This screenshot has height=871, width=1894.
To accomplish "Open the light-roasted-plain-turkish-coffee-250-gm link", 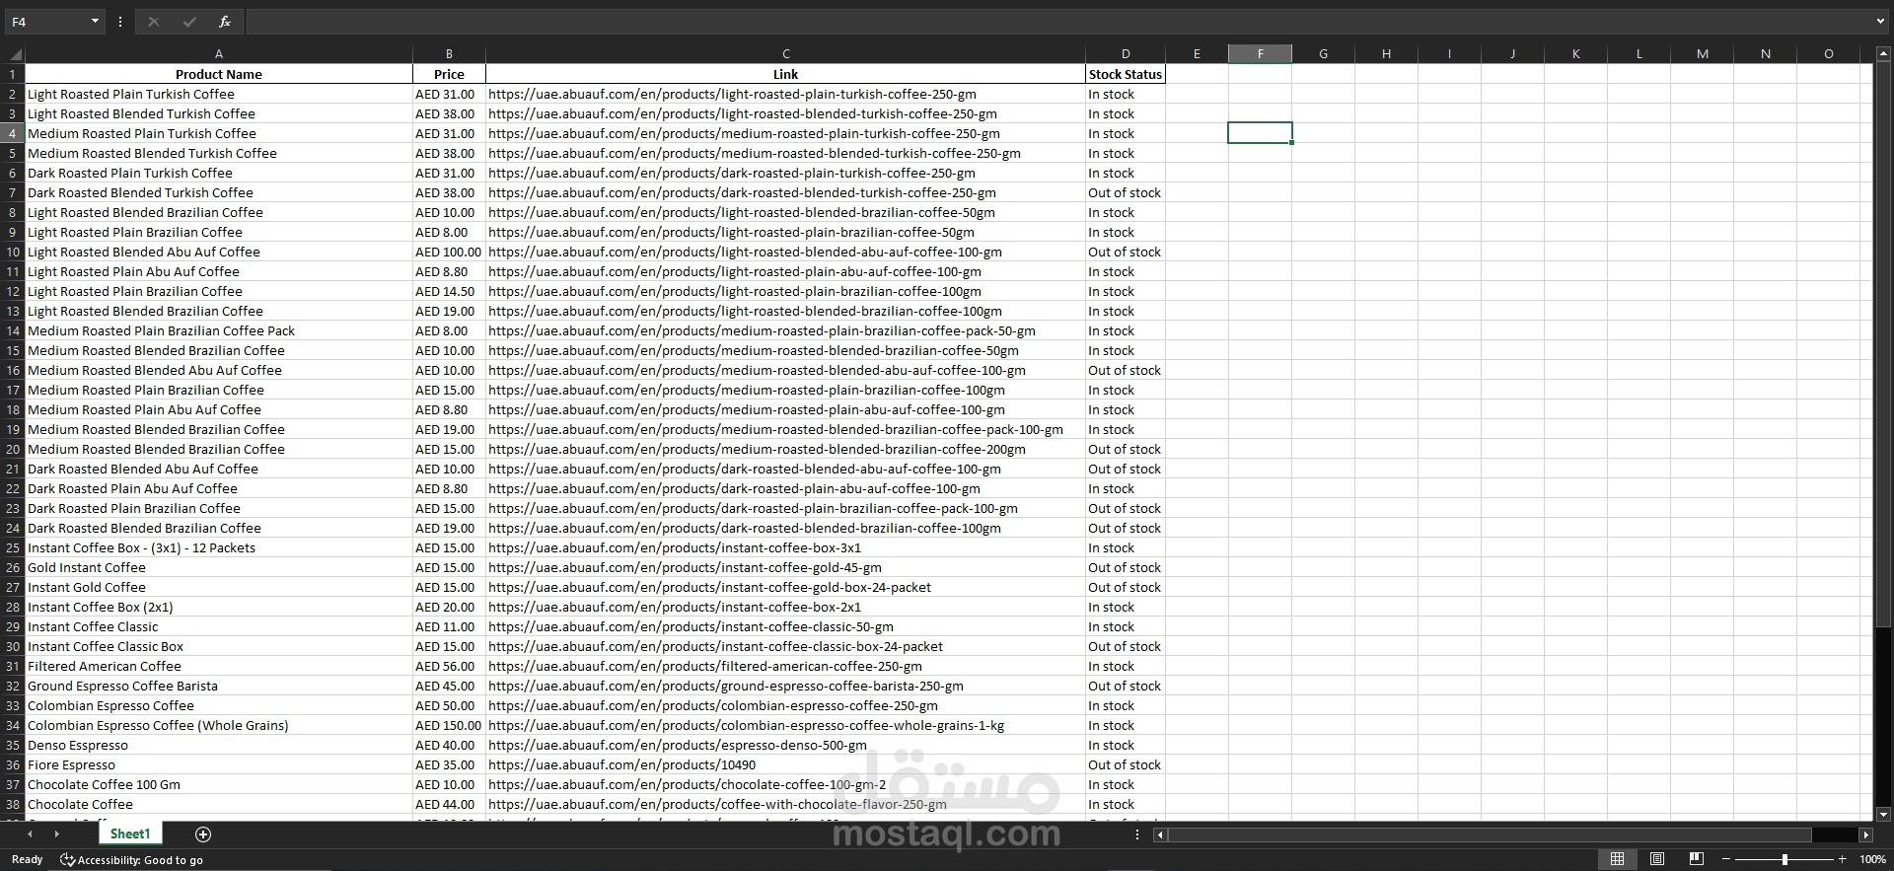I will tap(732, 94).
